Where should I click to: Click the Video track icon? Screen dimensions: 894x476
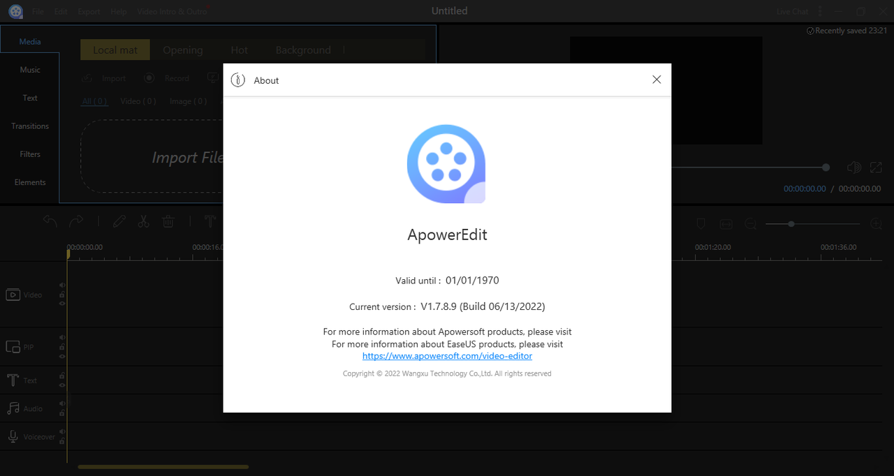point(13,295)
